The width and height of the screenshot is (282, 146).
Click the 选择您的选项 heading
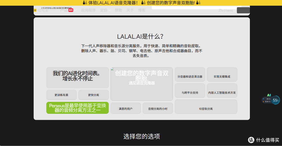coord(142,136)
